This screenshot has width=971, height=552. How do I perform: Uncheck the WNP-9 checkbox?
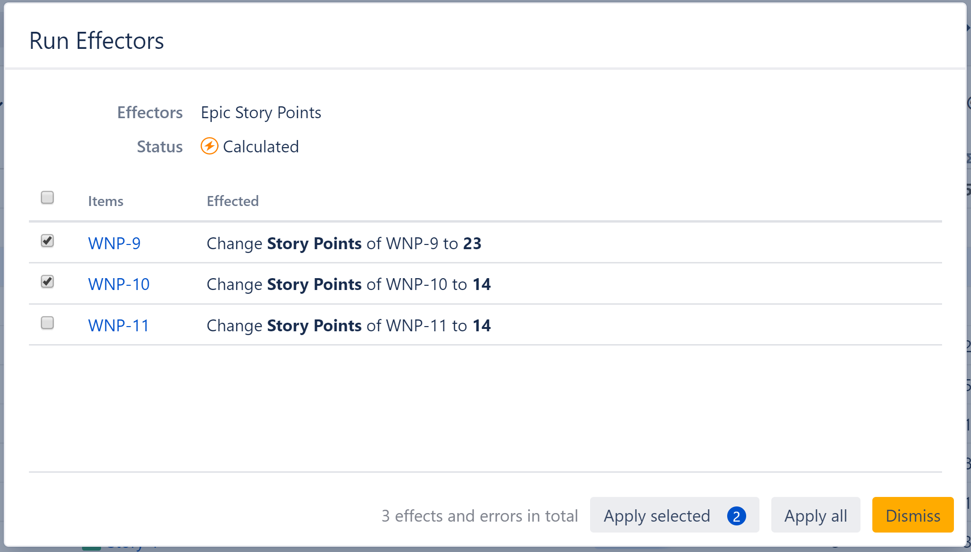coord(47,241)
